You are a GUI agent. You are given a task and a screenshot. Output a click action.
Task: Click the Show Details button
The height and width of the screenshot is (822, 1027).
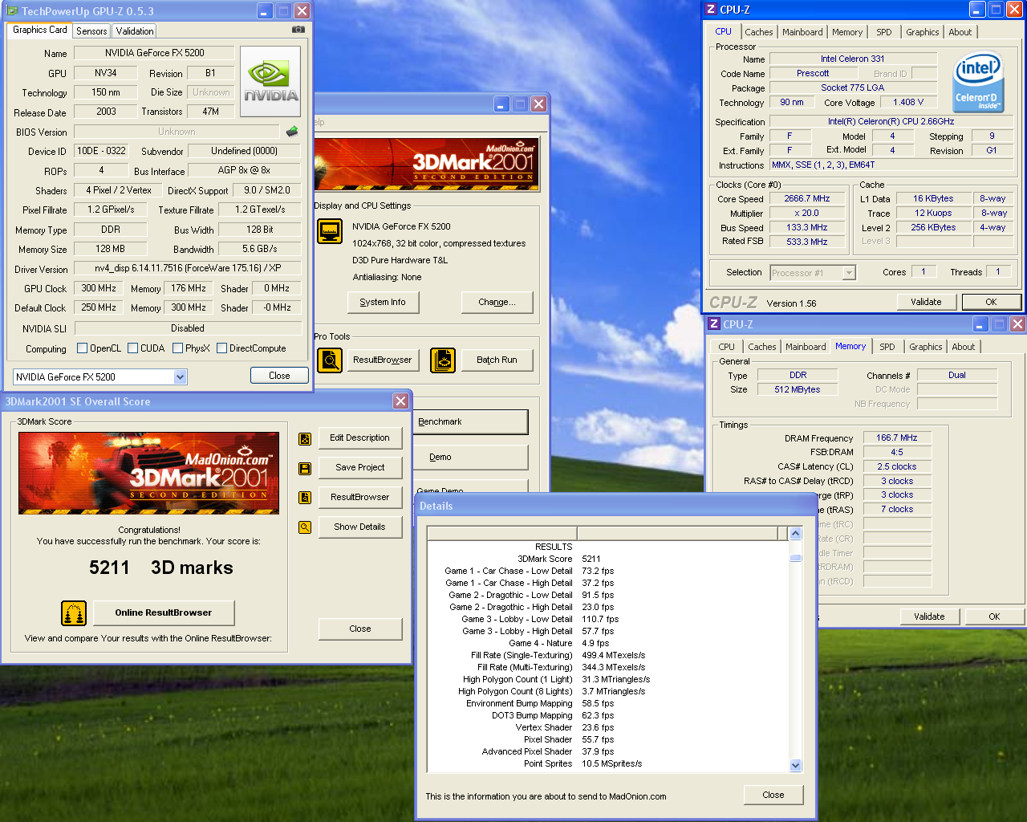(x=359, y=527)
